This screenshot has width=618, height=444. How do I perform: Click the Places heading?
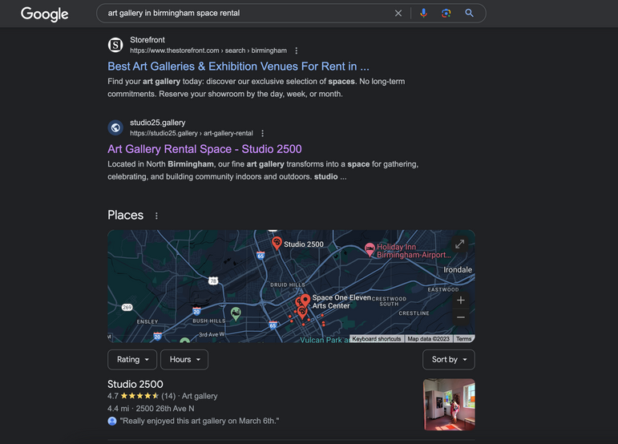tap(125, 215)
